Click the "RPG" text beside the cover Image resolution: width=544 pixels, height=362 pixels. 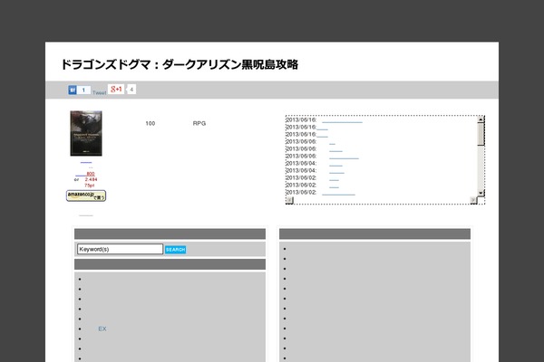point(199,123)
